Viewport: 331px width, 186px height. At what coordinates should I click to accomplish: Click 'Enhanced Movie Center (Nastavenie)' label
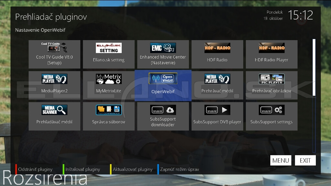163,60
